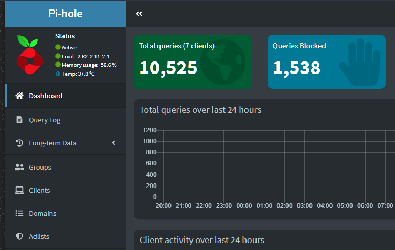The width and height of the screenshot is (395, 250).
Task: Click the Long-term Data history icon
Action: tap(19, 143)
